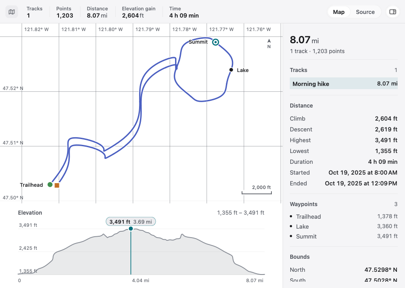405x288 pixels.
Task: Click the Duration 4 h 09 min value
Action: [x=382, y=162]
